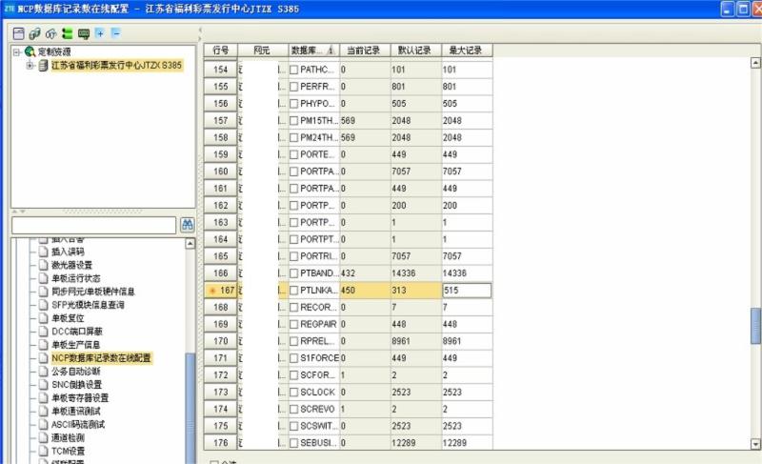The height and width of the screenshot is (464, 762).
Task: Click the minus collapse-all toolbar icon
Action: click(x=115, y=33)
